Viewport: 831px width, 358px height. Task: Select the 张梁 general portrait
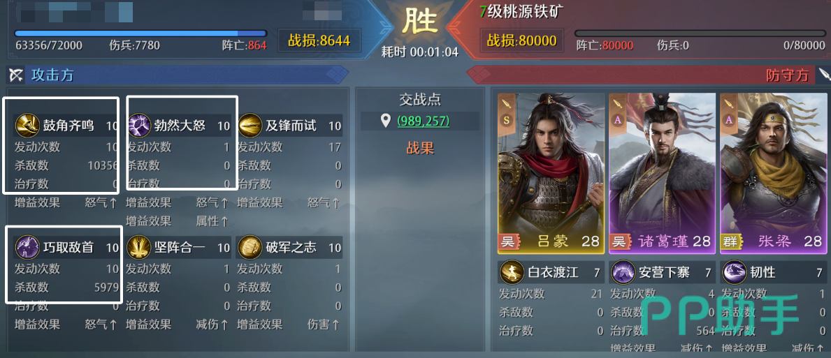tap(773, 172)
